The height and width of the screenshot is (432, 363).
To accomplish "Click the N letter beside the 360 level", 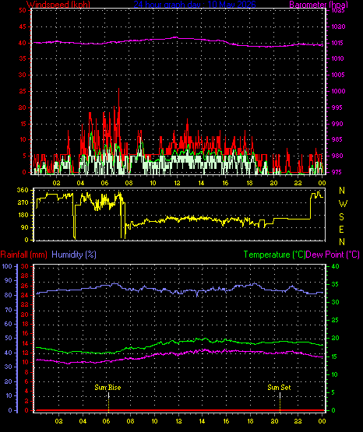I will click(x=342, y=191).
